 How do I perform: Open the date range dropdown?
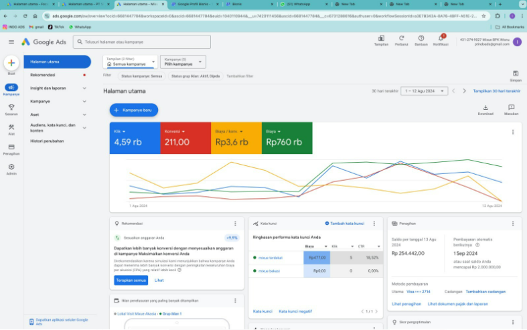(423, 90)
